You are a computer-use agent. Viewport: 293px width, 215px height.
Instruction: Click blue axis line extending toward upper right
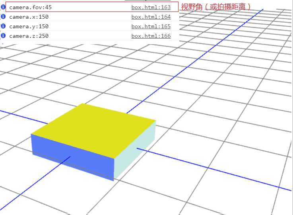tap(195, 61)
